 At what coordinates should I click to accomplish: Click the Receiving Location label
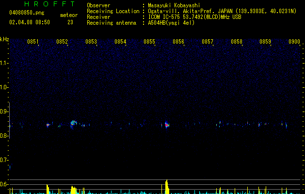point(113,11)
